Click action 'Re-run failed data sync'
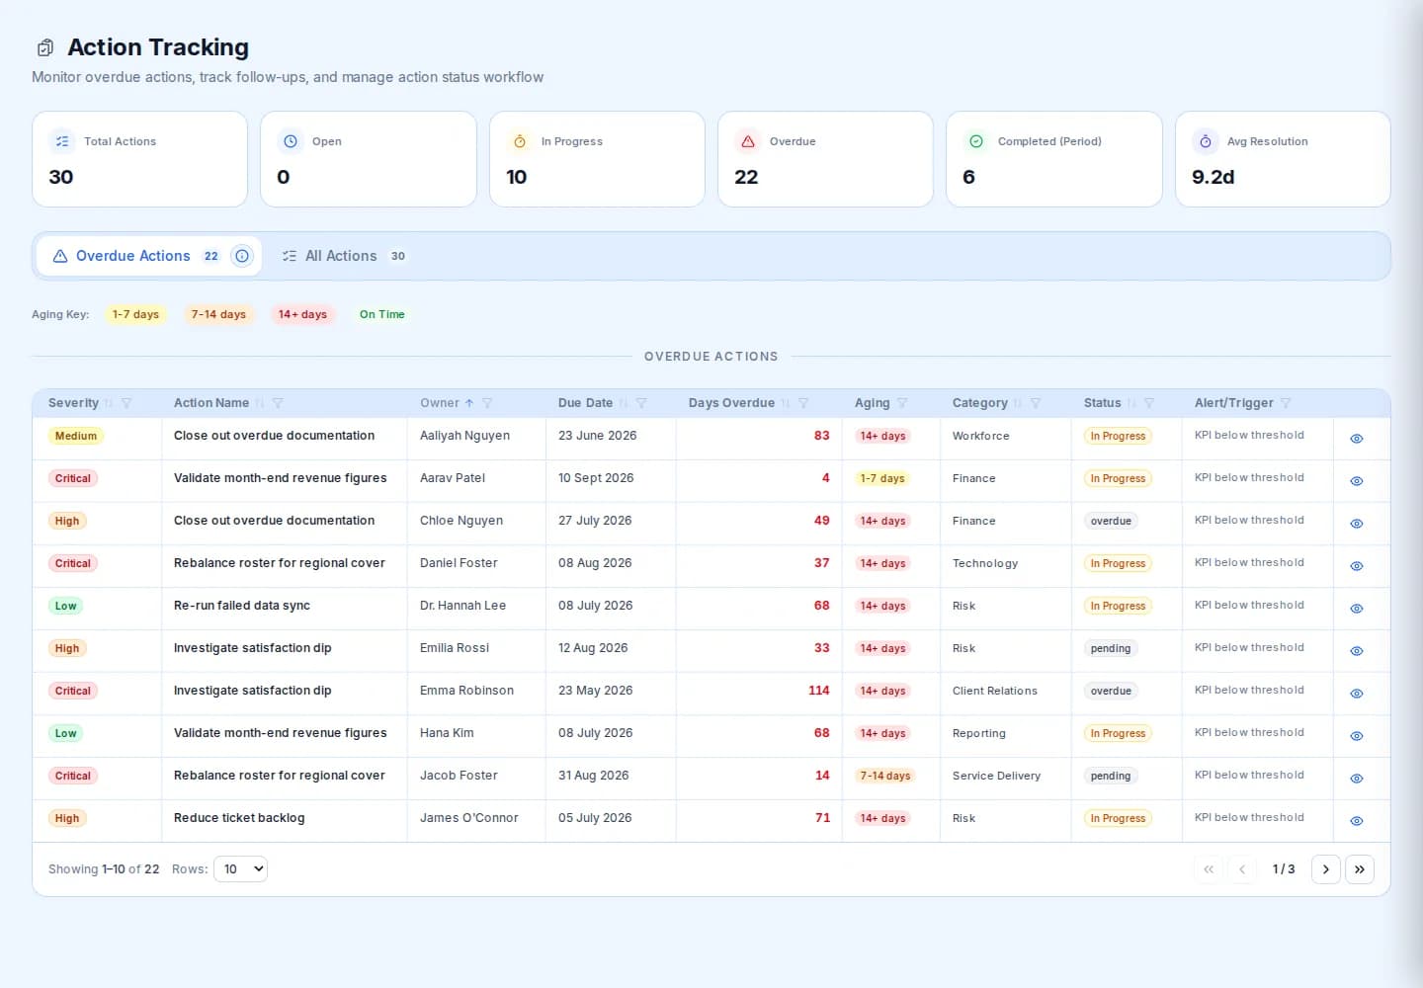Image resolution: width=1423 pixels, height=988 pixels. point(242,606)
